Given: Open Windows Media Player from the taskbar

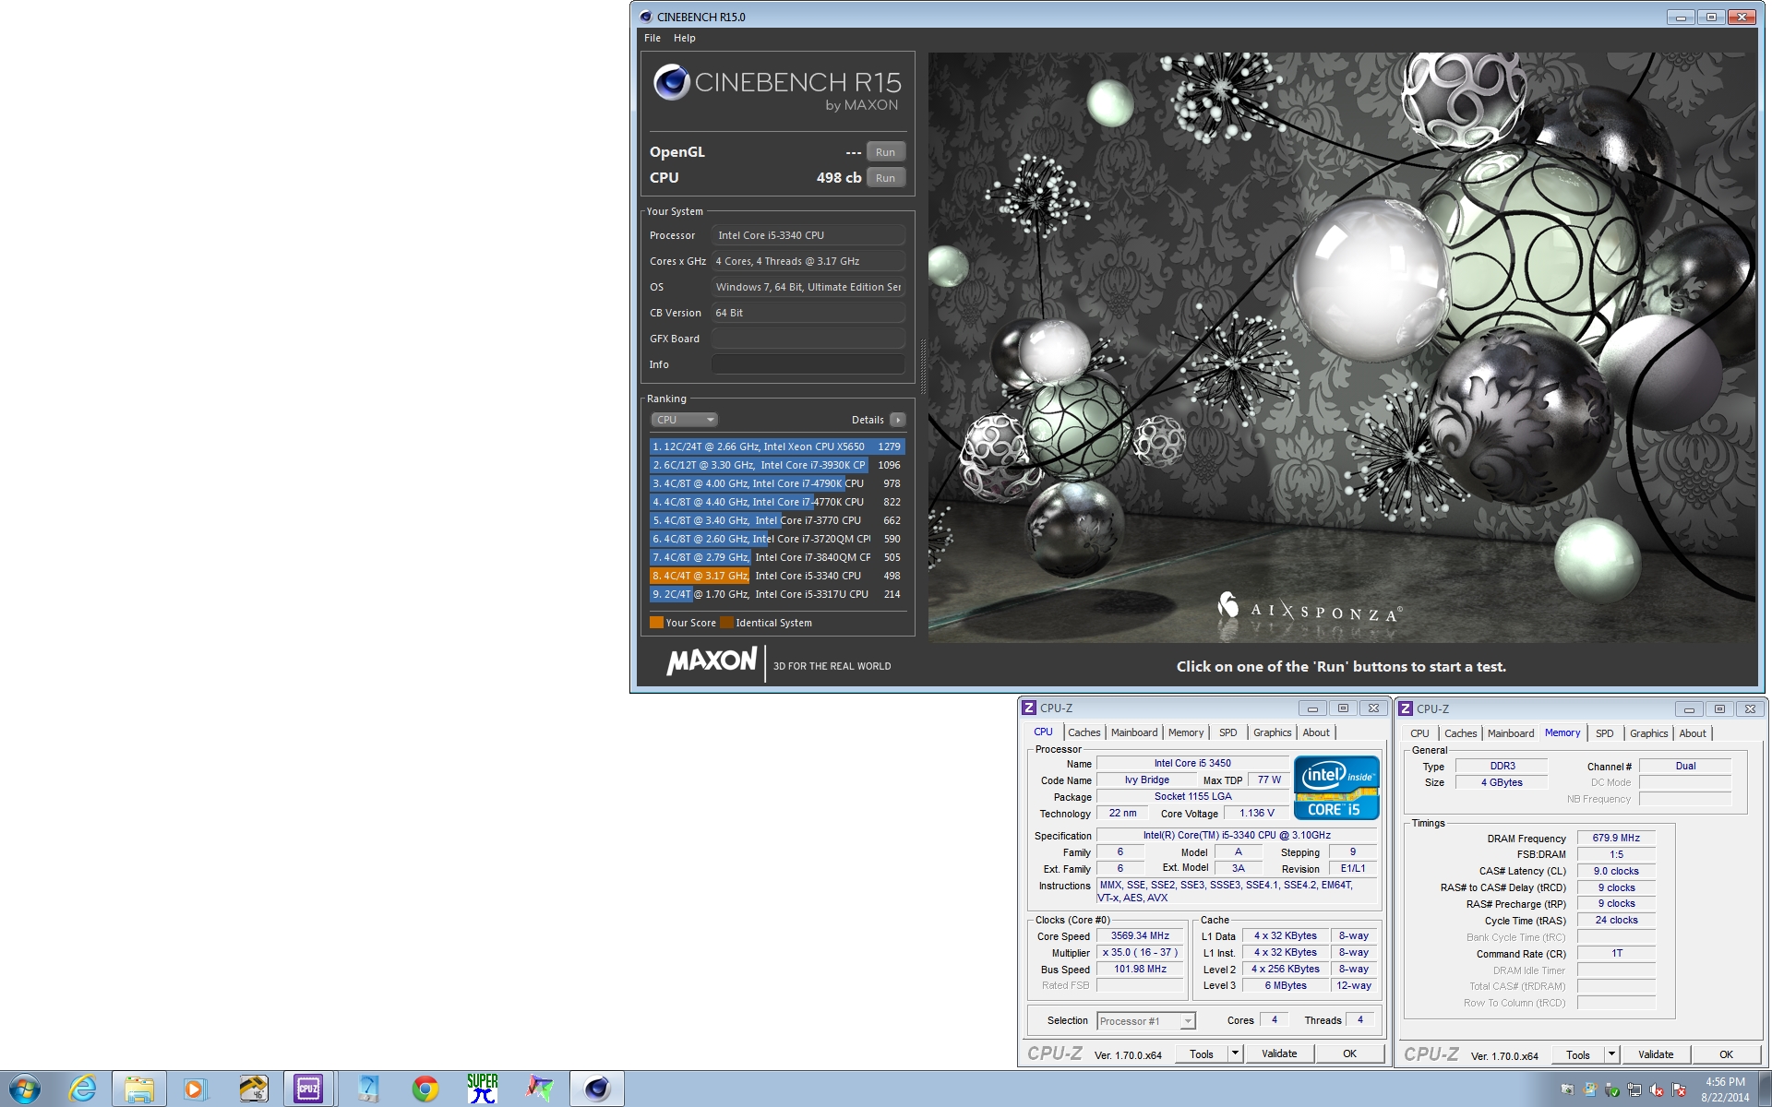Looking at the screenshot, I should [195, 1089].
